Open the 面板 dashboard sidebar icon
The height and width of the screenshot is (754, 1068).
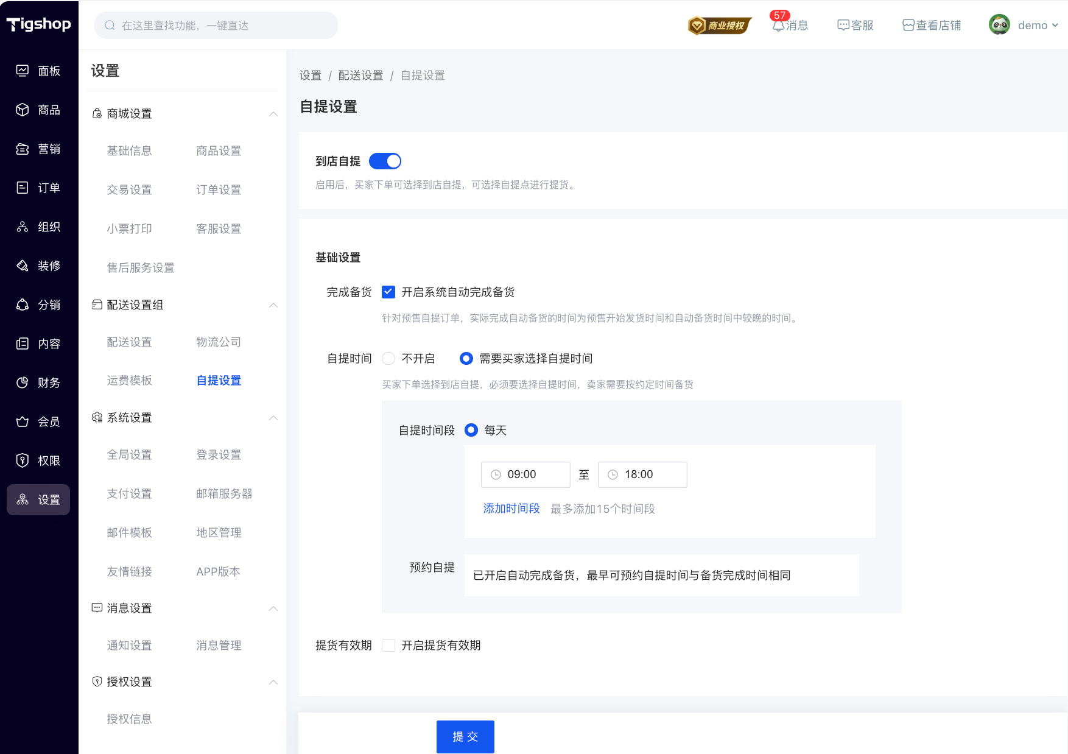(x=23, y=71)
